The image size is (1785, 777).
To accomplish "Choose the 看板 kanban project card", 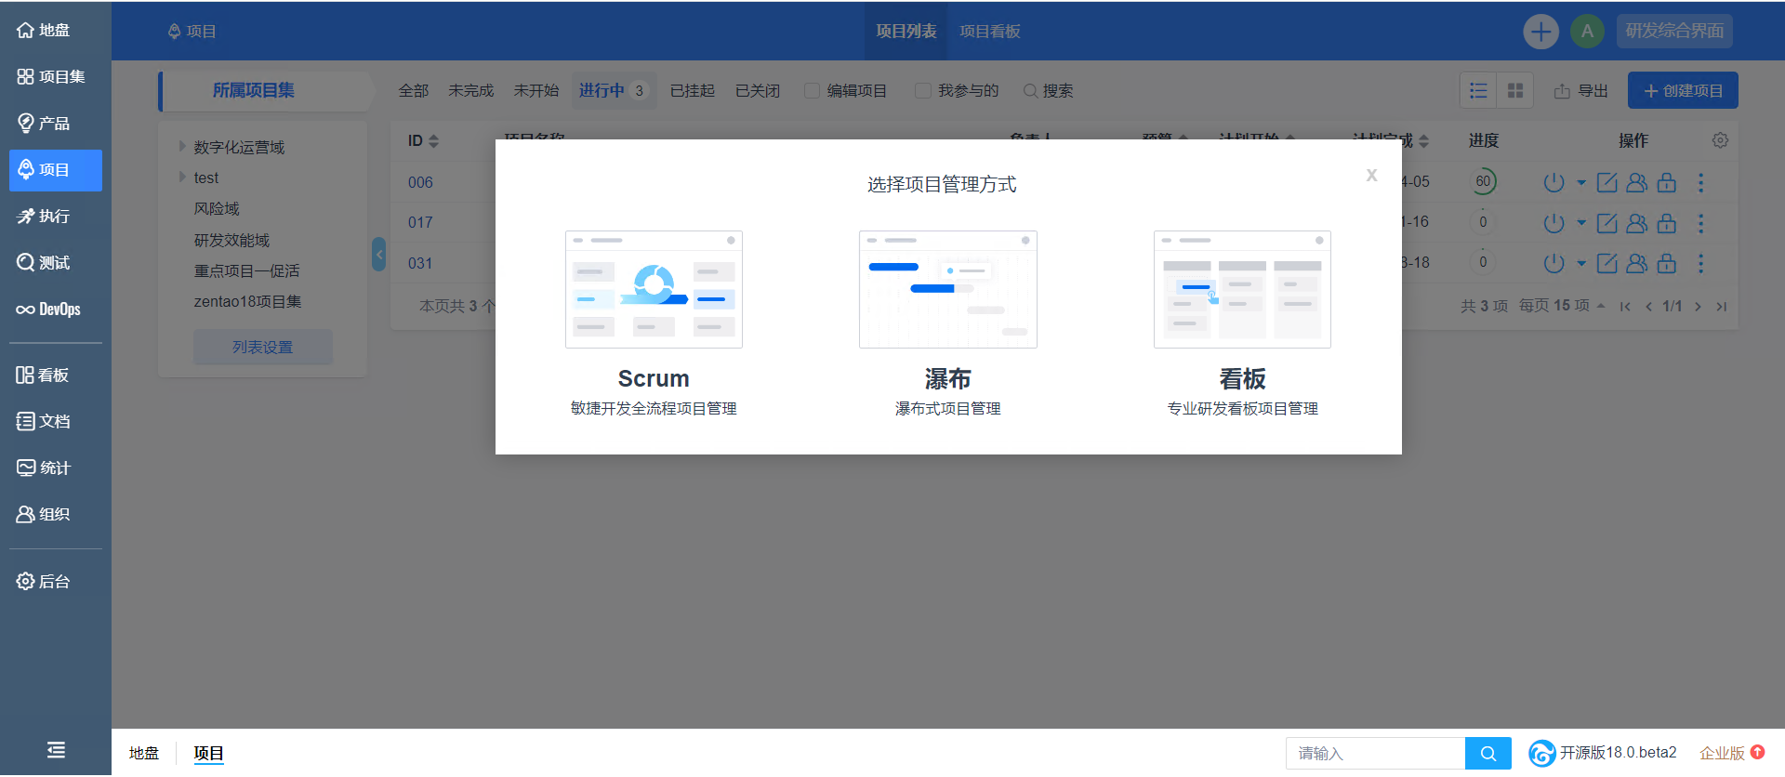I will (1242, 323).
